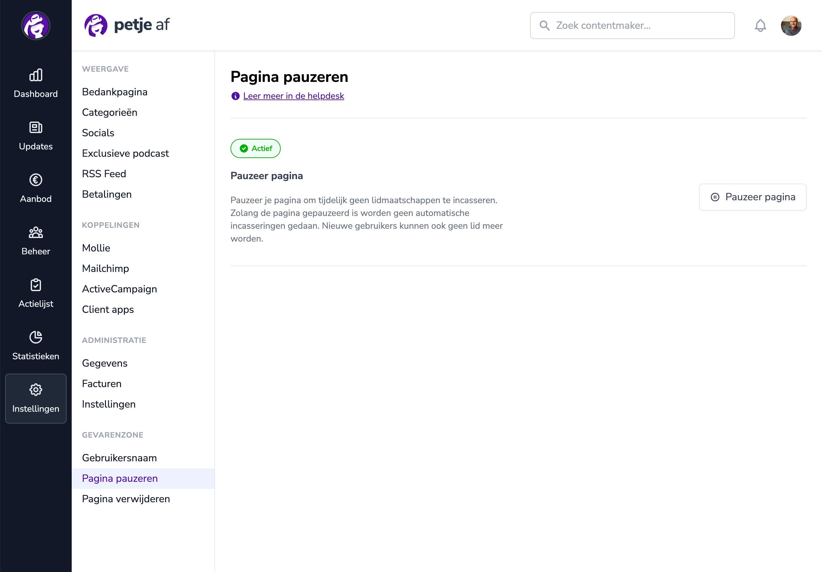Select Bedankpagina in settings menu
Screen dimensions: 822x572
[115, 92]
